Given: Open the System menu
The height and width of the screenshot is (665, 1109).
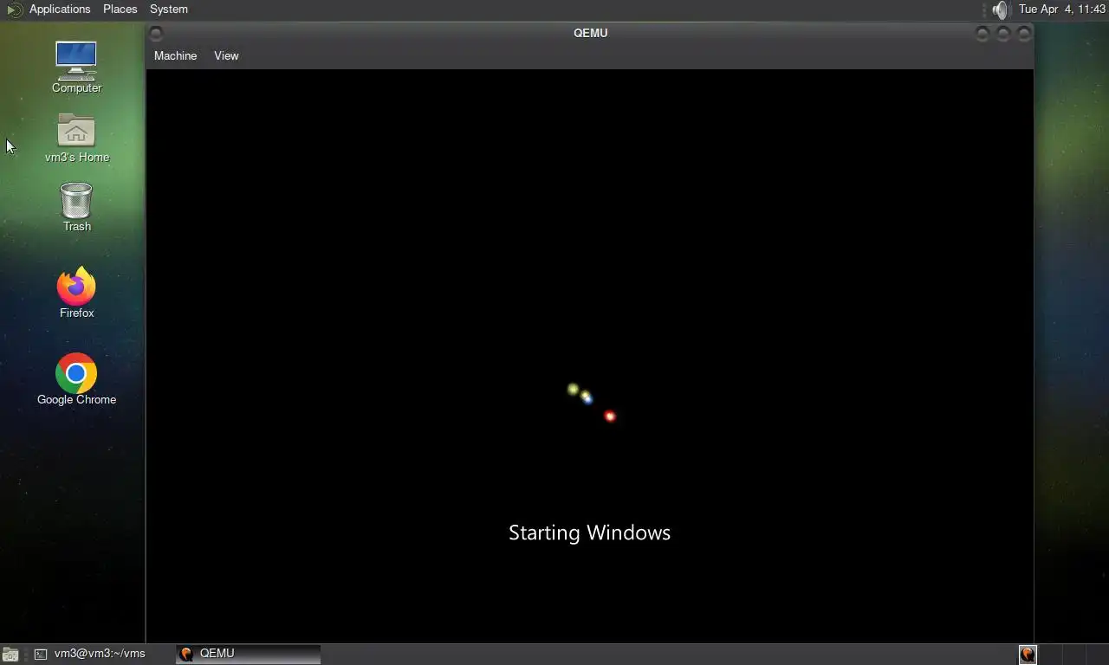Looking at the screenshot, I should click(168, 9).
